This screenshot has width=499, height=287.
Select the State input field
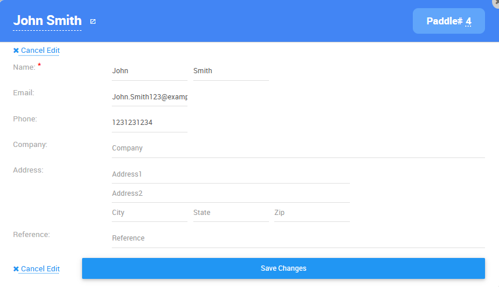(x=231, y=213)
